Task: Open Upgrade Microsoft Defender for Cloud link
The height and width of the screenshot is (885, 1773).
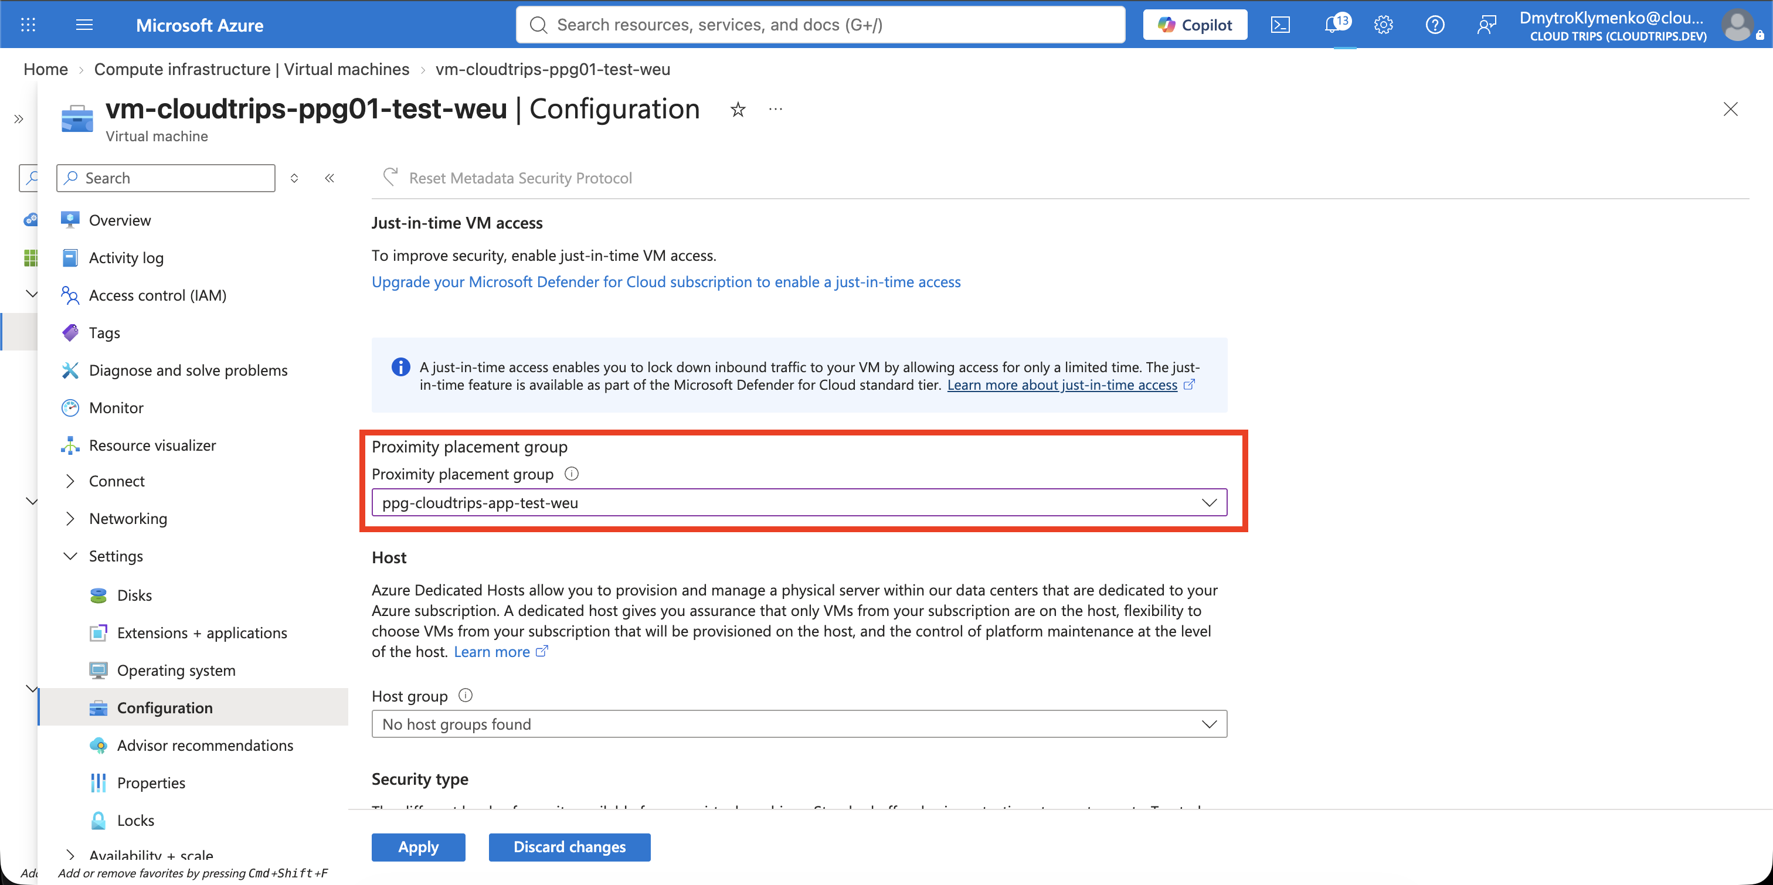Action: point(666,281)
